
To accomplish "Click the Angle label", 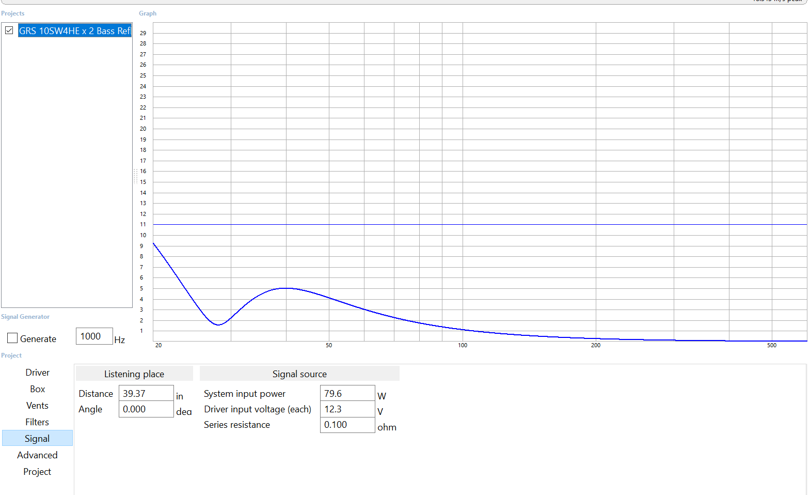I will [x=90, y=409].
